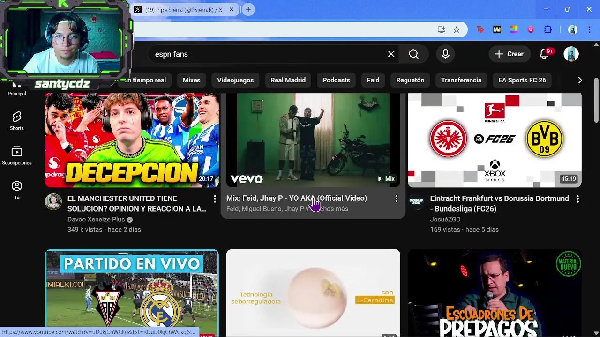Open YouTube account avatar menu
600x337 pixels.
[571, 54]
